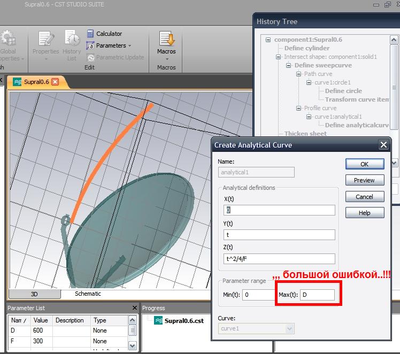Click the Parametric Update icon
This screenshot has width=400, height=354.
(91, 57)
